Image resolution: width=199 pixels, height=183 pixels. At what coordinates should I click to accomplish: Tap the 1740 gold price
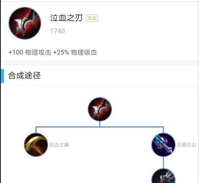pos(57,31)
